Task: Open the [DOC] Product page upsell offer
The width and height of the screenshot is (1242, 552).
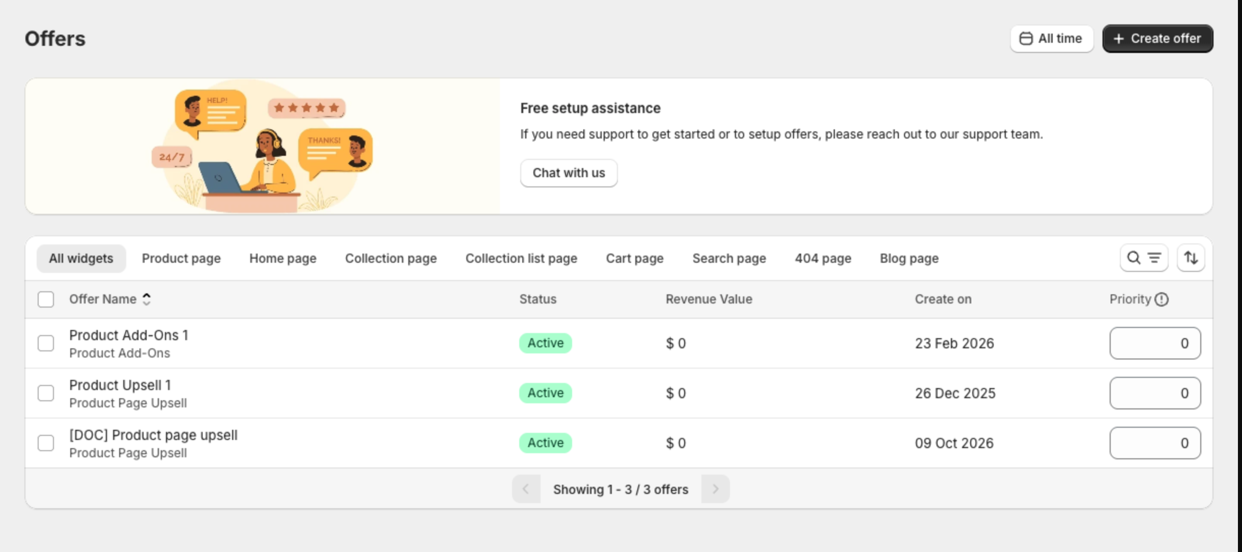Action: [x=153, y=435]
